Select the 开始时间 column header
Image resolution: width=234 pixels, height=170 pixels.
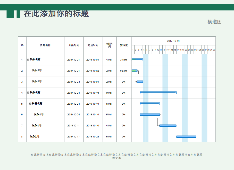[x=74, y=45]
